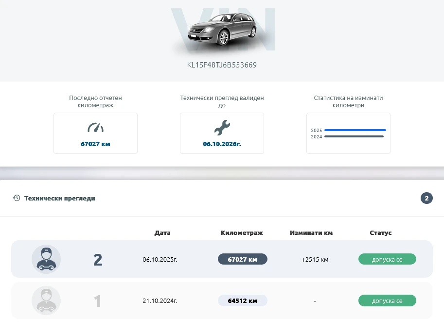444x334 pixels.
Task: Click the wrench inspection validity icon
Action: [222, 127]
